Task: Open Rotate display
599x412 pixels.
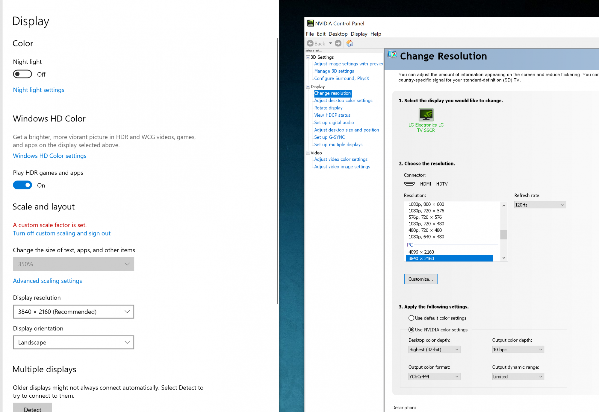Action: click(328, 108)
